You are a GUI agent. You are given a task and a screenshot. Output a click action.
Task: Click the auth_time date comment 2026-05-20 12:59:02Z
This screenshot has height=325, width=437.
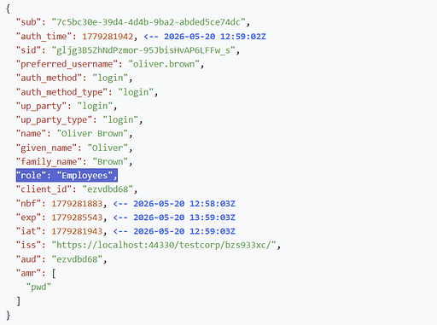(x=215, y=37)
